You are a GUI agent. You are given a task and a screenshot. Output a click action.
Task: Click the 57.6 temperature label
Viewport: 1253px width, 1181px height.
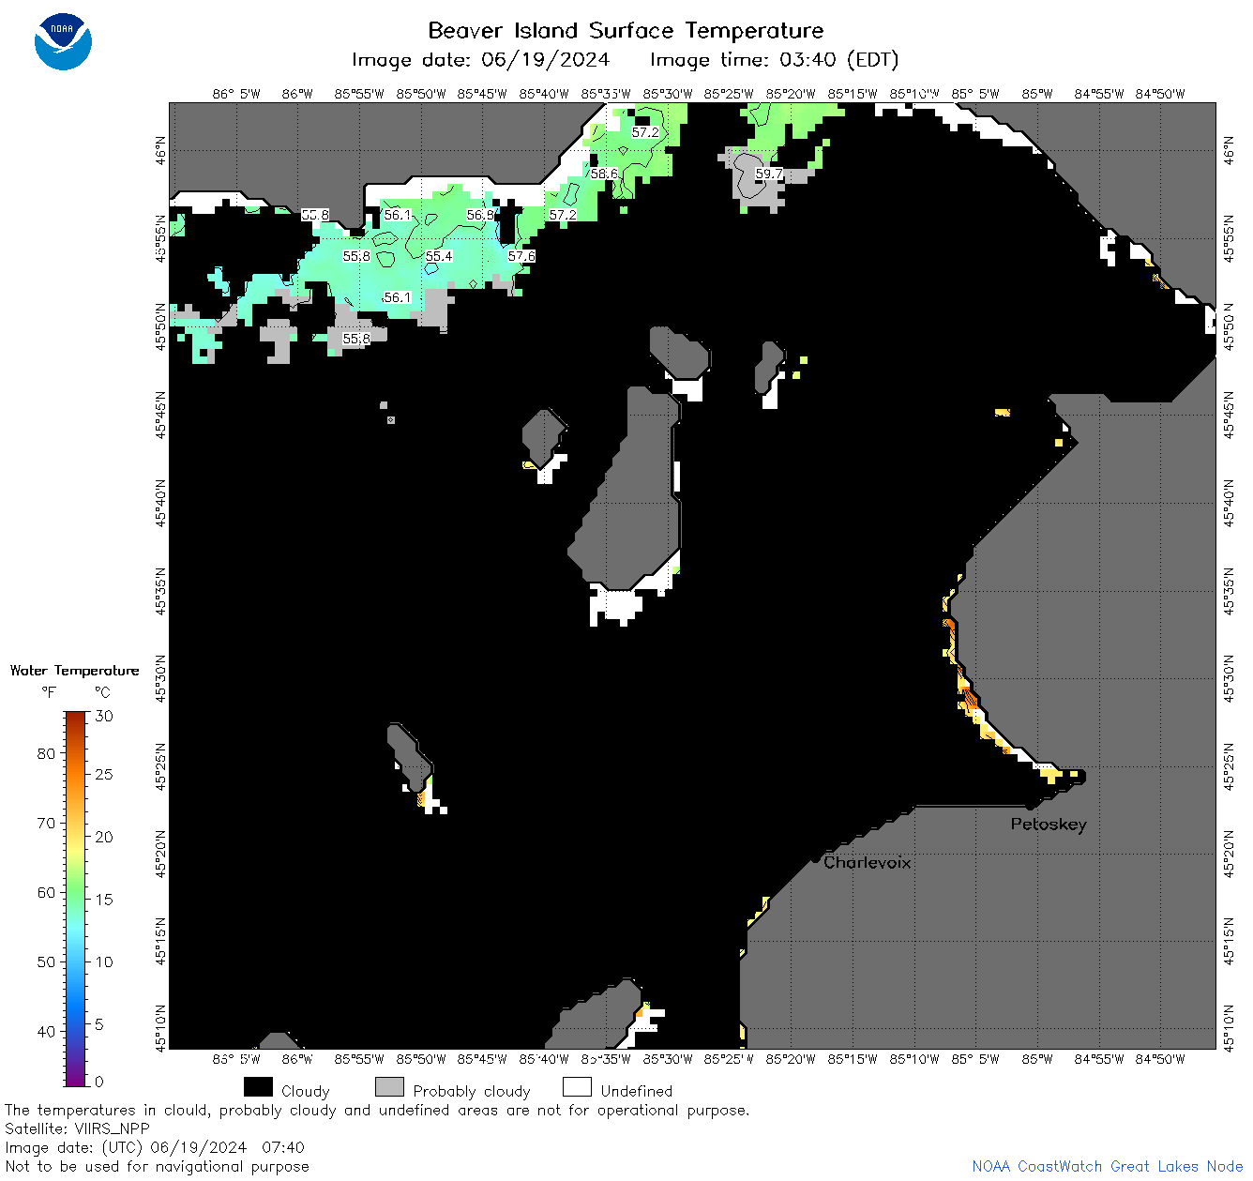pos(521,256)
